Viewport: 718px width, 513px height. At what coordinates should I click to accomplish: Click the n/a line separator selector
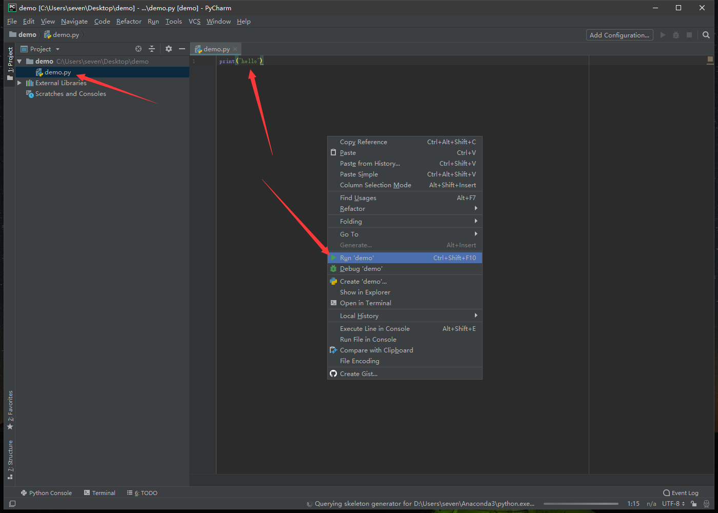(651, 504)
